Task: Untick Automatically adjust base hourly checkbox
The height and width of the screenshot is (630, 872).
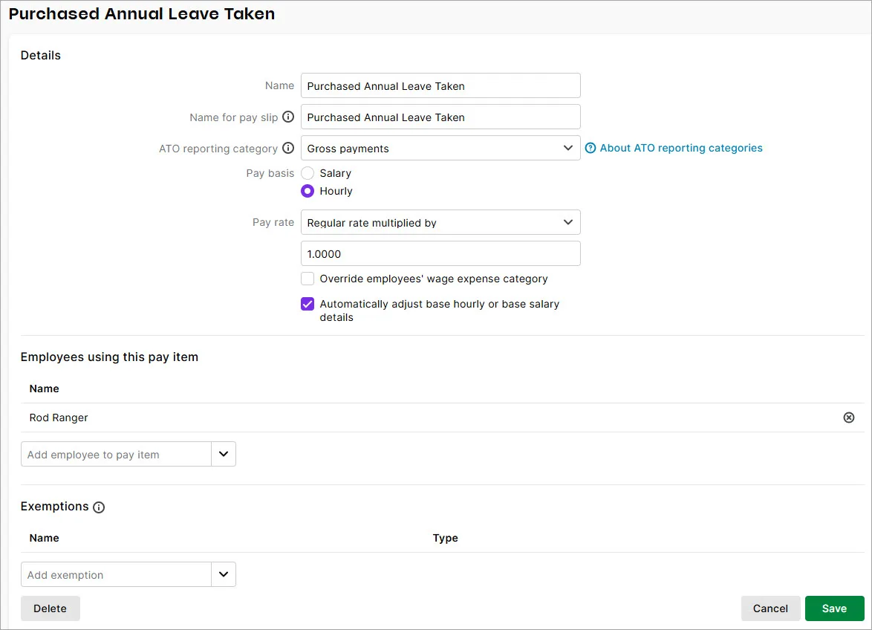Action: (308, 304)
